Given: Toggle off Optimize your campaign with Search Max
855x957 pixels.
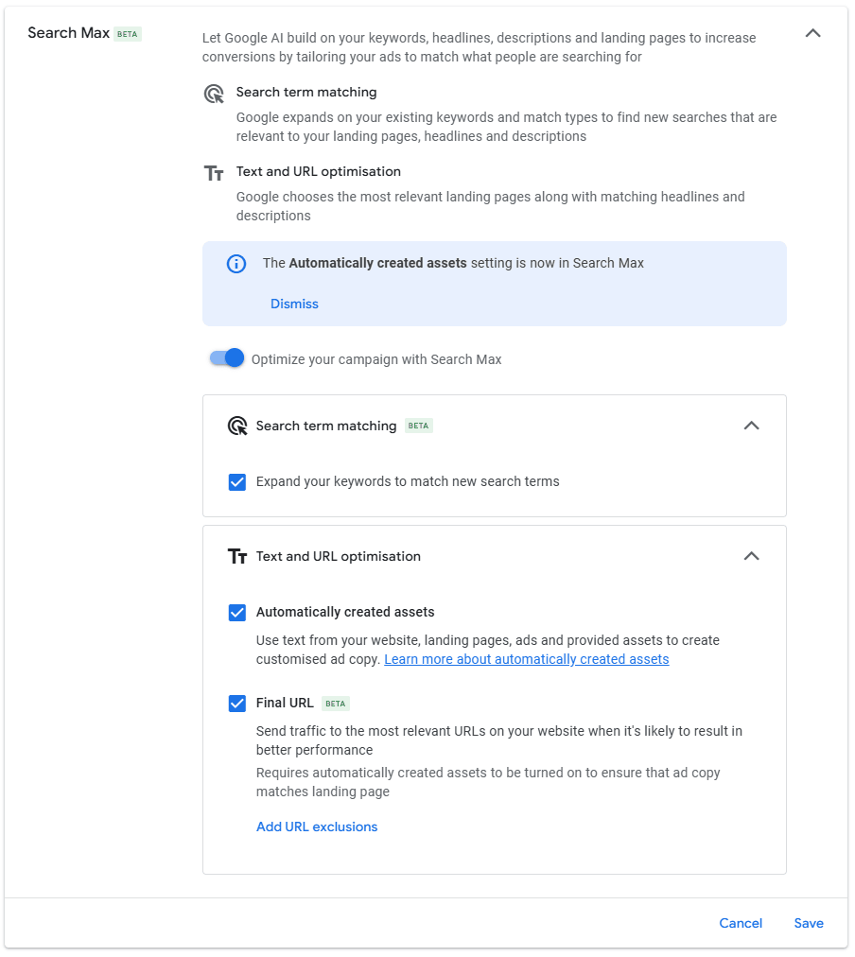Looking at the screenshot, I should click(x=227, y=358).
